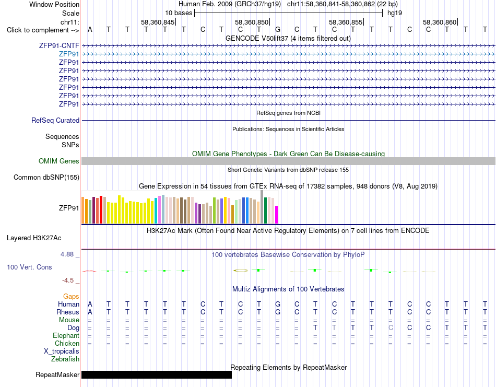Select the Dog species label

coord(73,328)
